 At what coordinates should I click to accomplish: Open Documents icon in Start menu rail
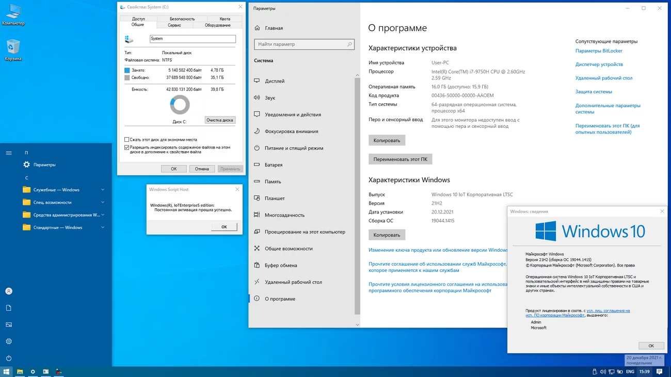9,308
